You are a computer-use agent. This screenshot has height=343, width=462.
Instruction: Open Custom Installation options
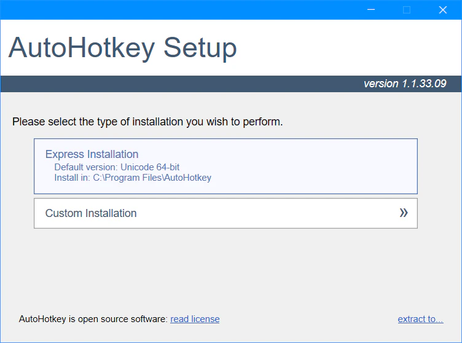pos(225,213)
